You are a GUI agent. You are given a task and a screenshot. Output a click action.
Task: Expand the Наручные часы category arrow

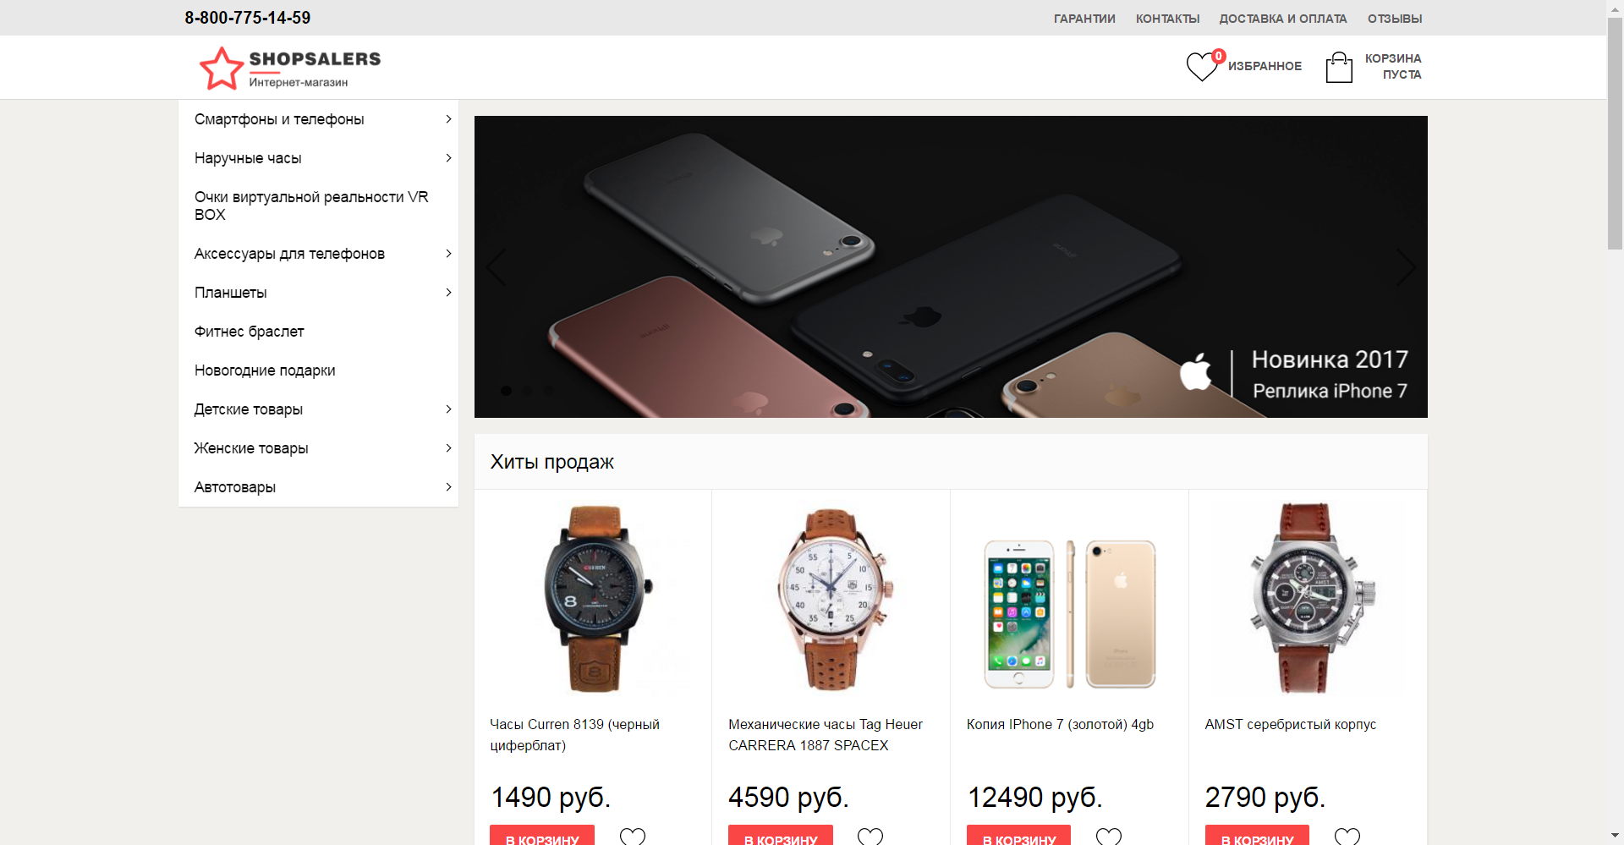448,158
